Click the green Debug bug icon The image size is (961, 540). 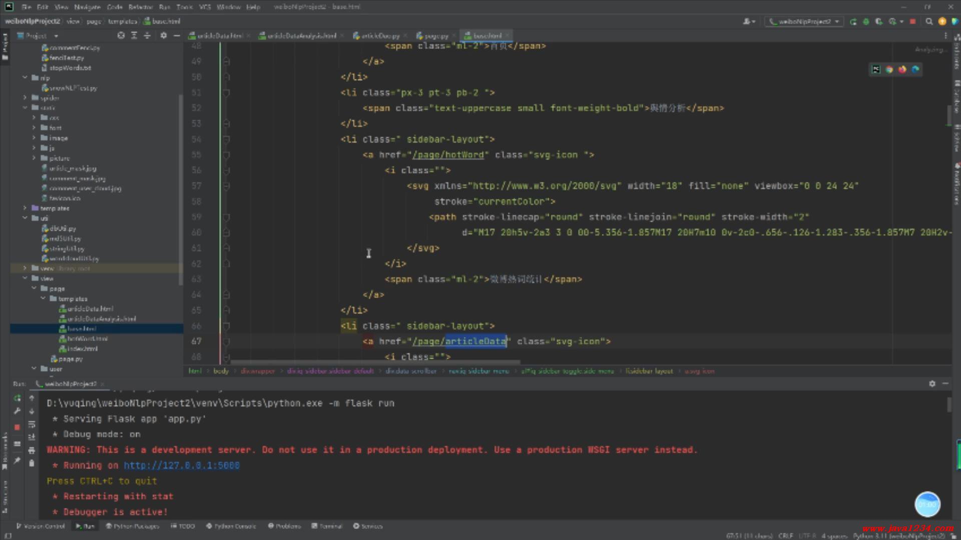(x=866, y=21)
